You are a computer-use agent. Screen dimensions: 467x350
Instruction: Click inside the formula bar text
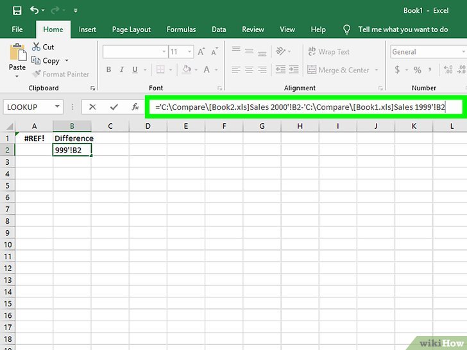(x=300, y=107)
